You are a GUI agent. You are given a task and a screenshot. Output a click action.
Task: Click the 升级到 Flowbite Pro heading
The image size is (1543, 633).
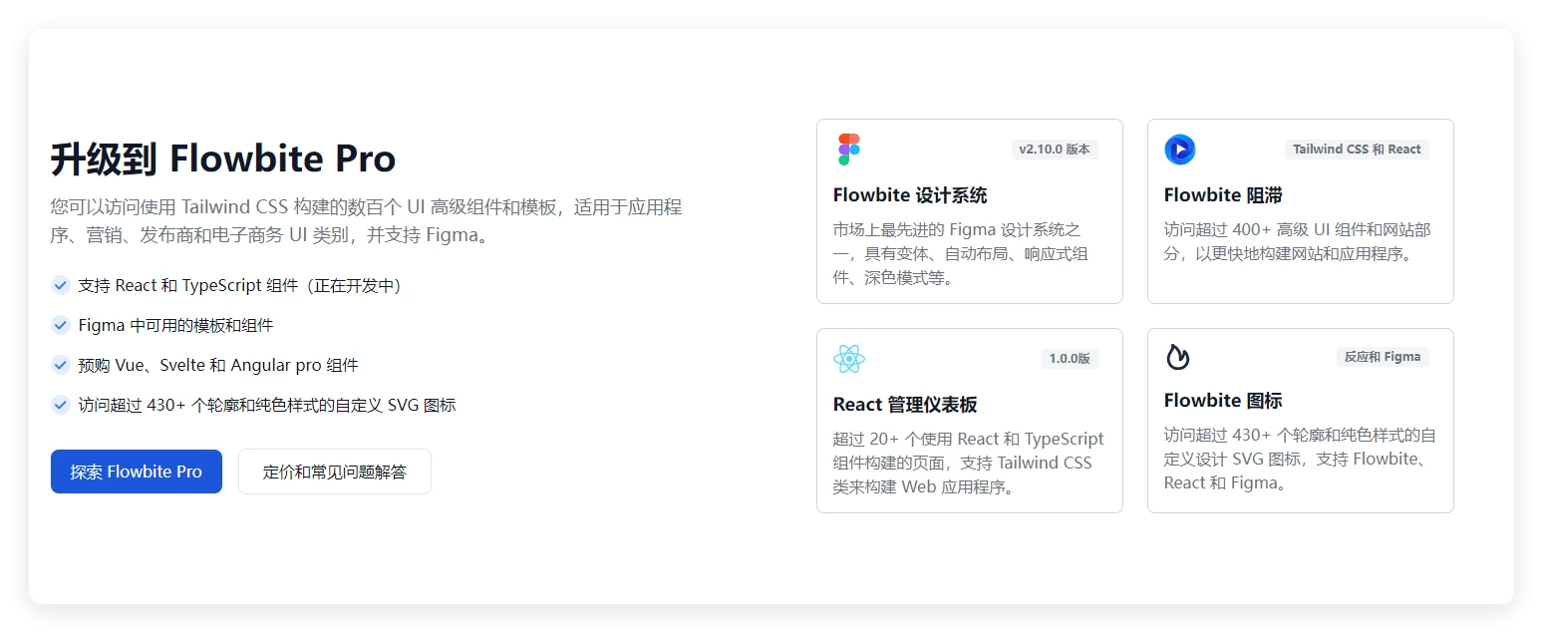[223, 158]
